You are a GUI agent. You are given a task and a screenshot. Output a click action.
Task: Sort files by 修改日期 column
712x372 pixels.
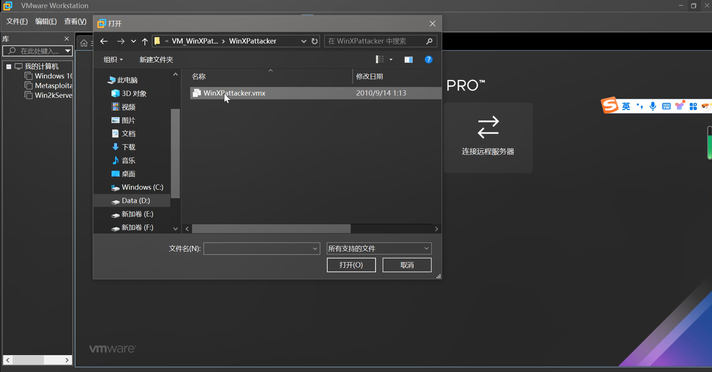point(369,76)
